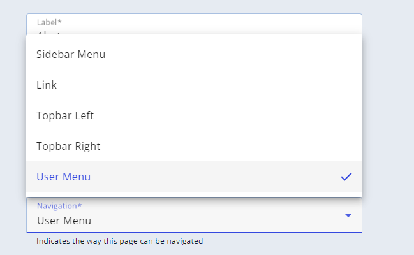Click the navigation helper text below field
The image size is (414, 255).
click(x=119, y=242)
